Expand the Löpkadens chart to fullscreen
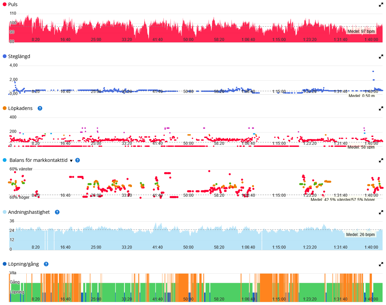This screenshot has width=386, height=305. pos(381,109)
